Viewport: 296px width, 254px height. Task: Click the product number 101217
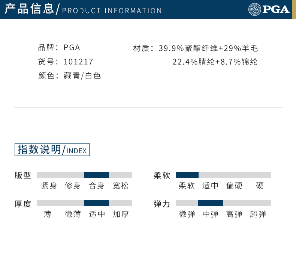[78, 62]
